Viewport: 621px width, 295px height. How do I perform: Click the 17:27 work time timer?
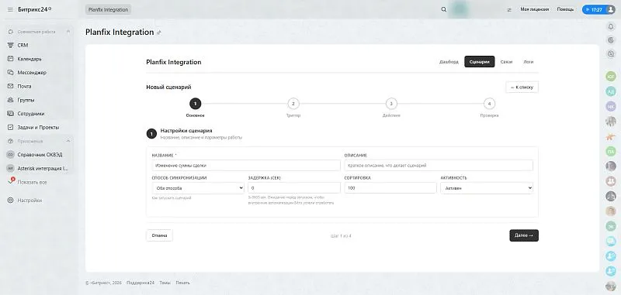[594, 9]
